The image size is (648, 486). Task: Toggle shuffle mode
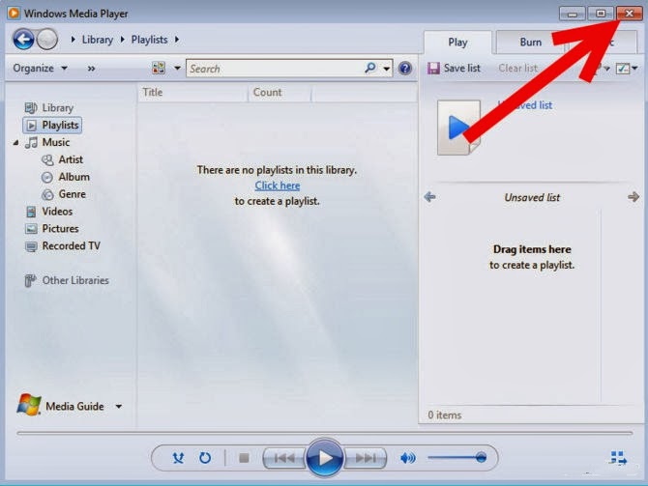tap(178, 458)
